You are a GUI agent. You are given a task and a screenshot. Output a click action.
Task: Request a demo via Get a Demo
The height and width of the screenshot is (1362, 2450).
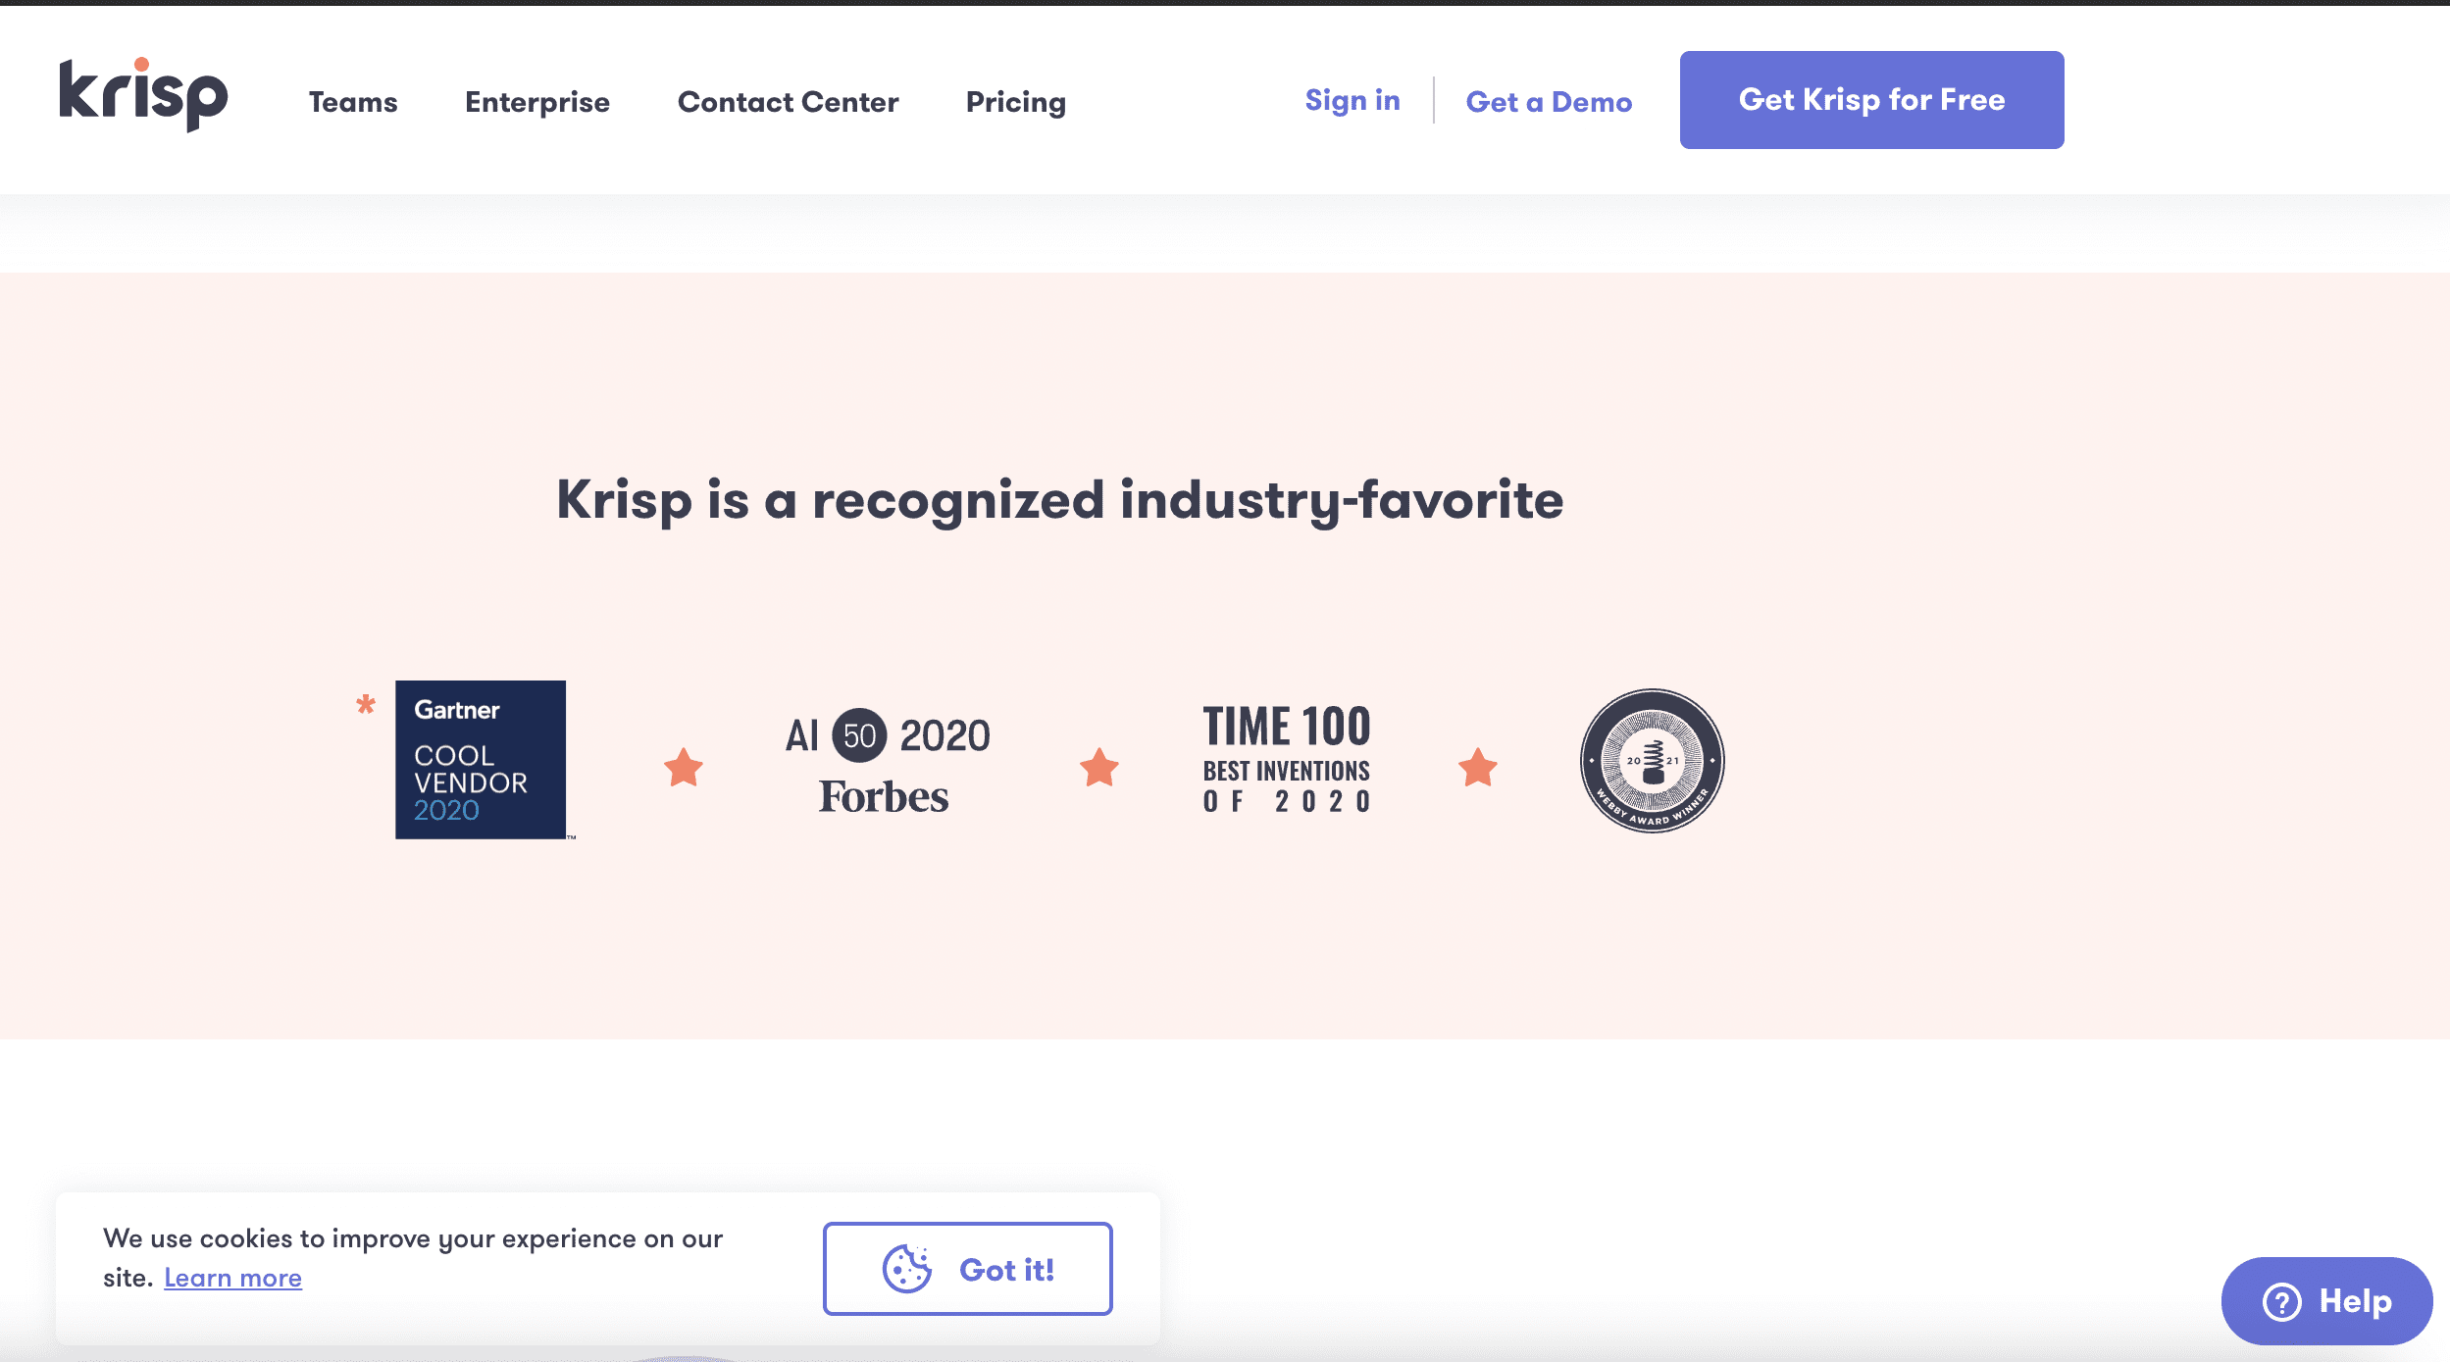click(x=1549, y=102)
